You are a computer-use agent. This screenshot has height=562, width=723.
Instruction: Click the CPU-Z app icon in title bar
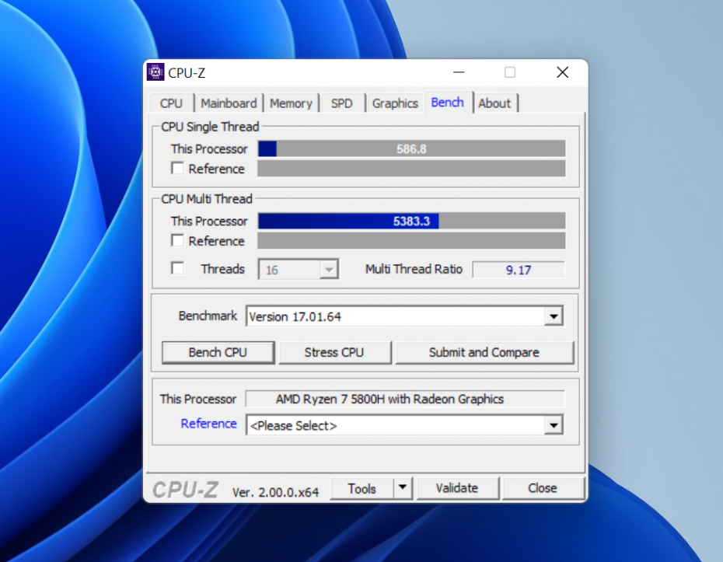pos(155,72)
